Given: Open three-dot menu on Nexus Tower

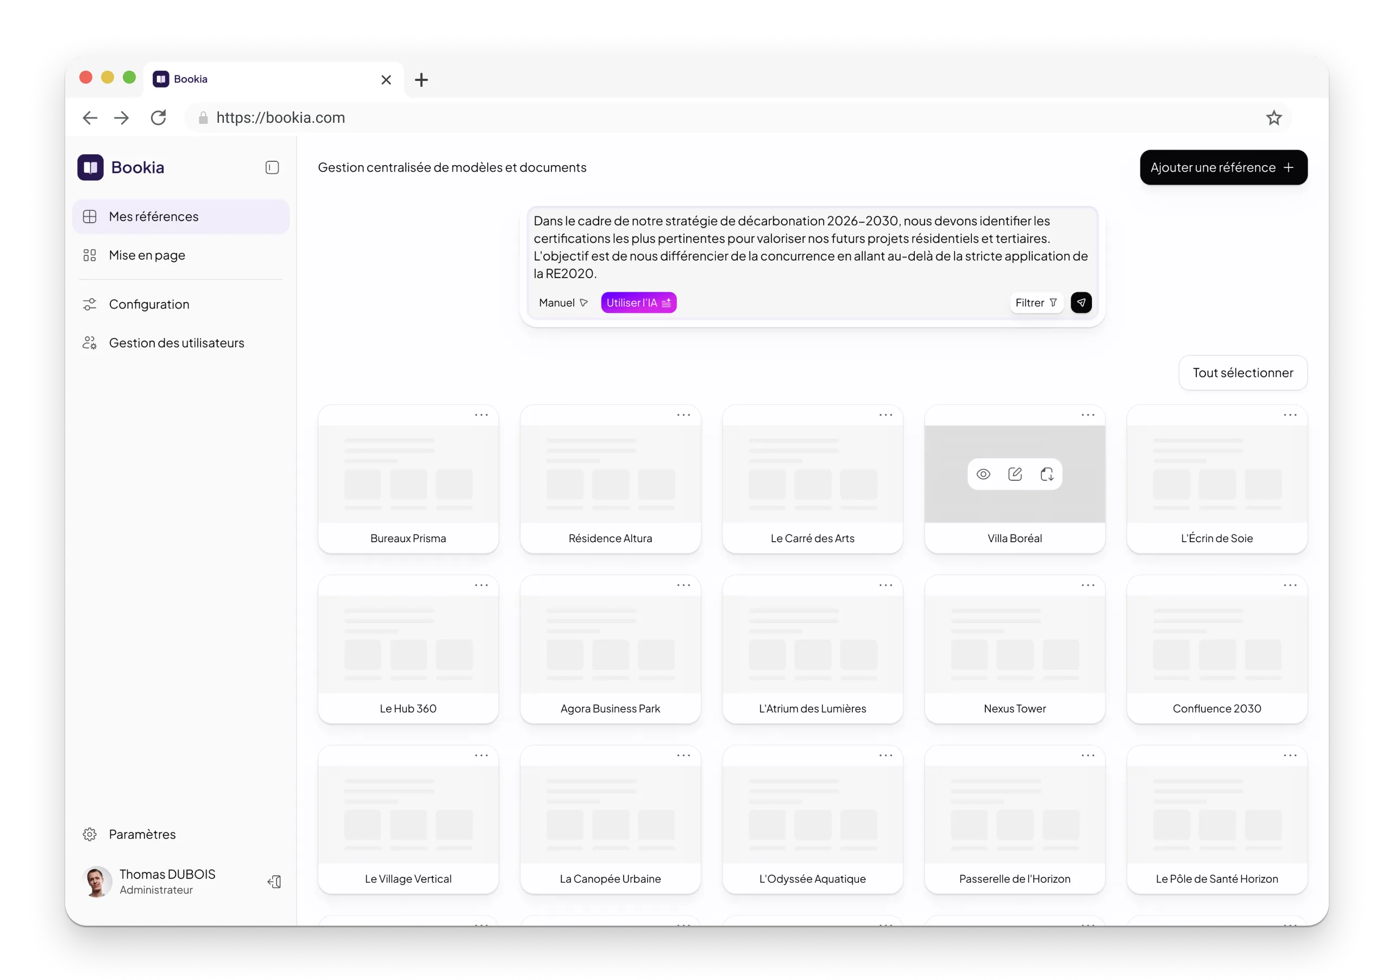Looking at the screenshot, I should tap(1088, 585).
